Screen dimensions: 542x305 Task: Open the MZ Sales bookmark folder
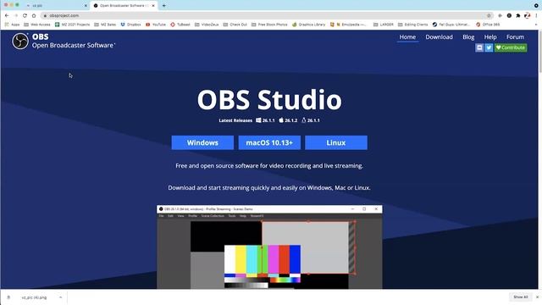(105, 25)
